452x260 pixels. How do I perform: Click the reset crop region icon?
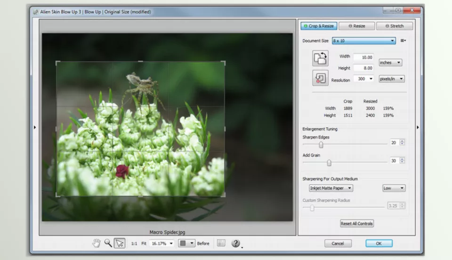coord(320,78)
